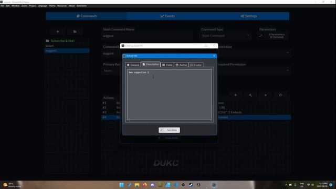Image resolution: width=336 pixels, height=189 pixels.
Task: Open the File menu
Action: click(x=2, y=6)
